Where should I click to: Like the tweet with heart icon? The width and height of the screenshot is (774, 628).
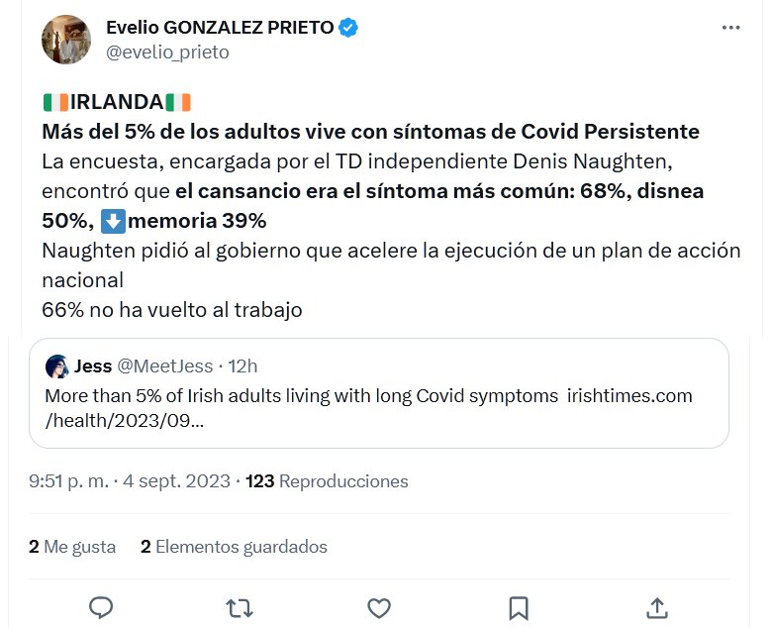click(378, 606)
